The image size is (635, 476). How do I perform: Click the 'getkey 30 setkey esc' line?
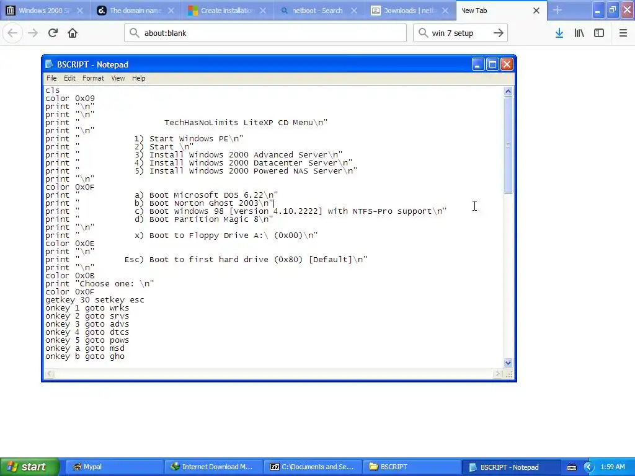click(94, 300)
